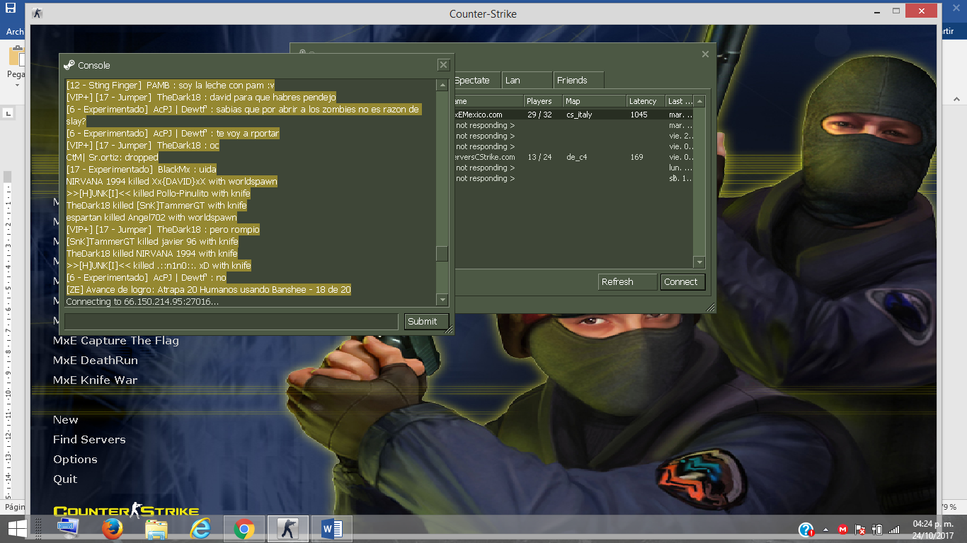Click the server list scrollbar down arrow
This screenshot has width=967, height=543.
[x=699, y=262]
